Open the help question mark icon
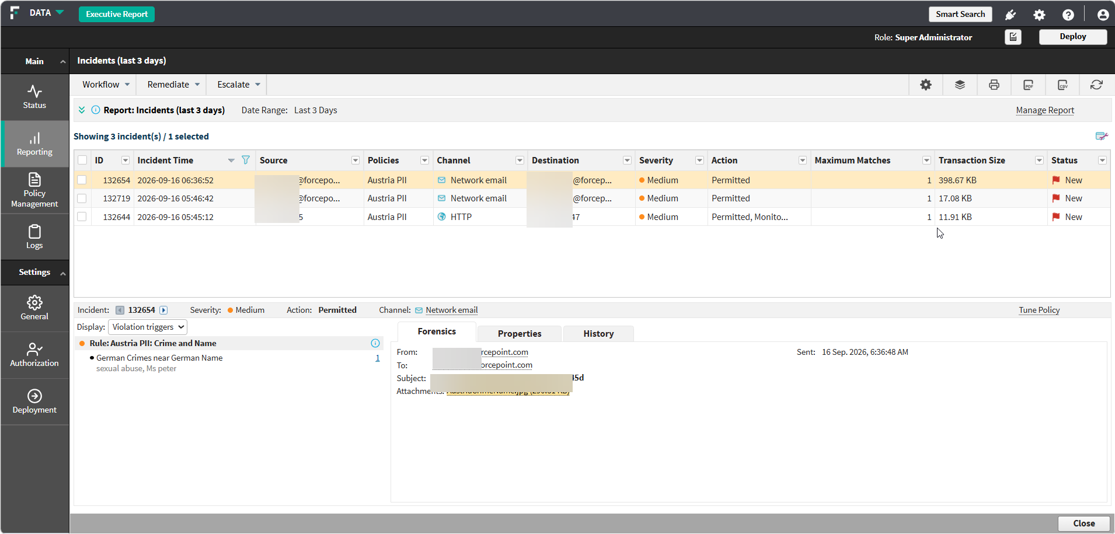This screenshot has width=1115, height=534. [1068, 15]
